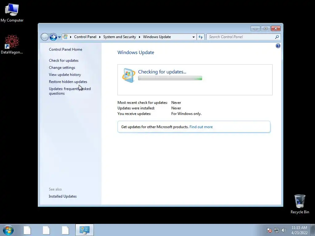Click the taskbar clock and date
315x236 pixels.
coord(299,230)
